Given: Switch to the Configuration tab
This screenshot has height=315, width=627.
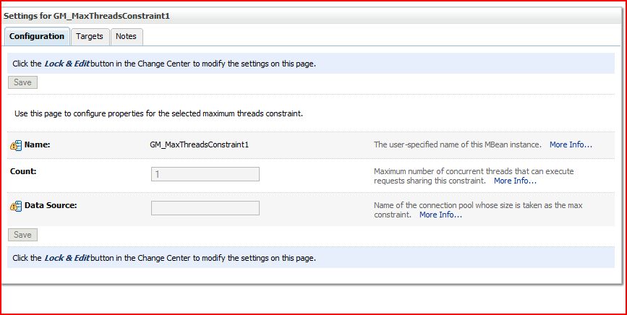Looking at the screenshot, I should pos(37,36).
